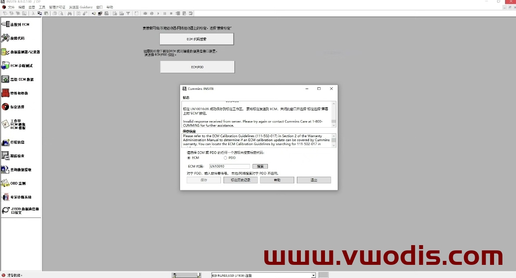
Task: Click the warranty info scroll-down arrow
Action: tap(334, 145)
